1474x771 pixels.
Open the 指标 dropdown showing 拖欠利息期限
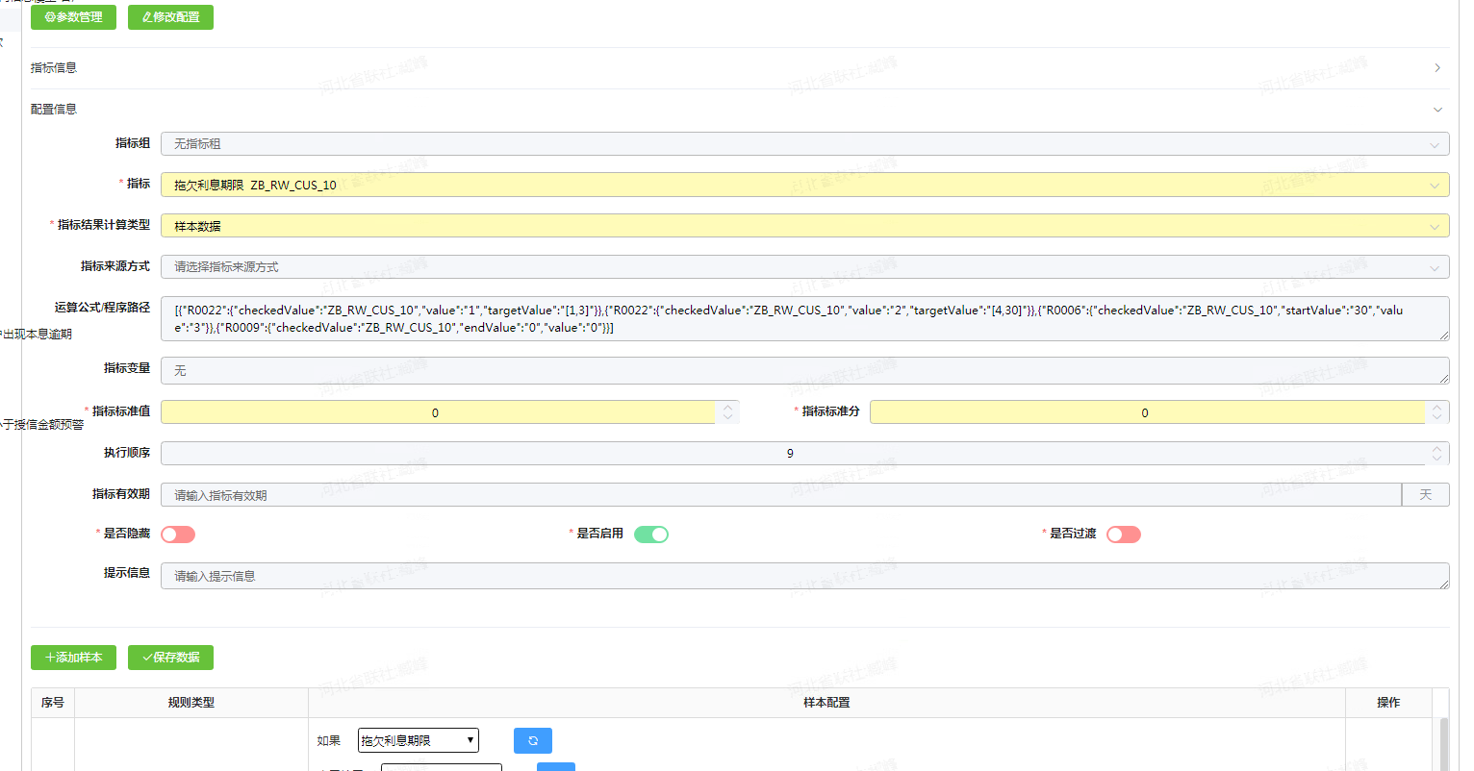coord(804,185)
